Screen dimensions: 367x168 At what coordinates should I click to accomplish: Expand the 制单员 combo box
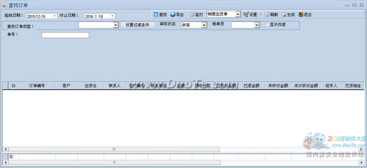pyautogui.click(x=257, y=25)
